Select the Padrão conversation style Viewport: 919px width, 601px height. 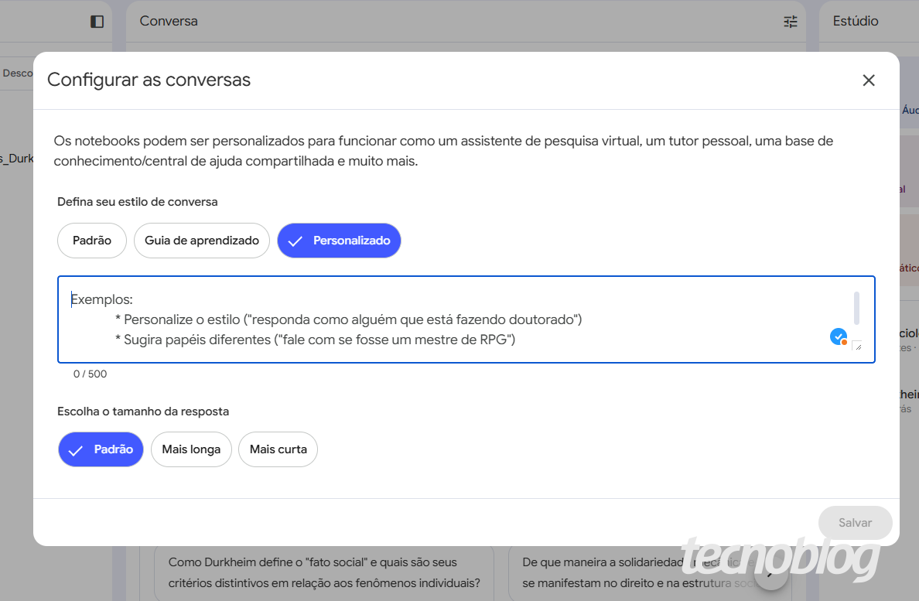coord(91,241)
